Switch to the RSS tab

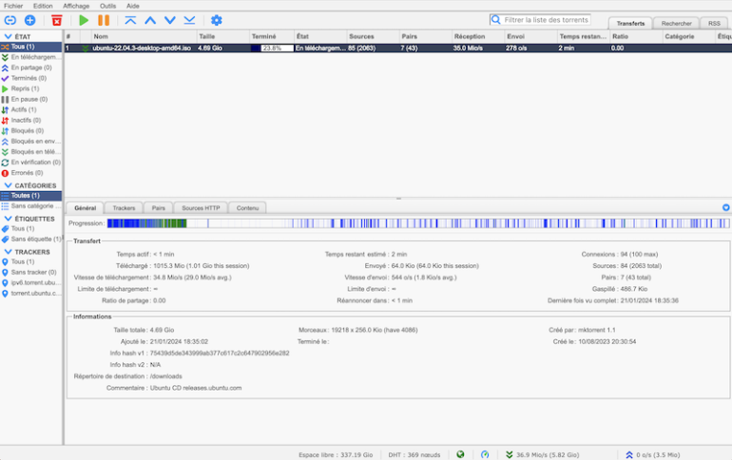click(714, 24)
